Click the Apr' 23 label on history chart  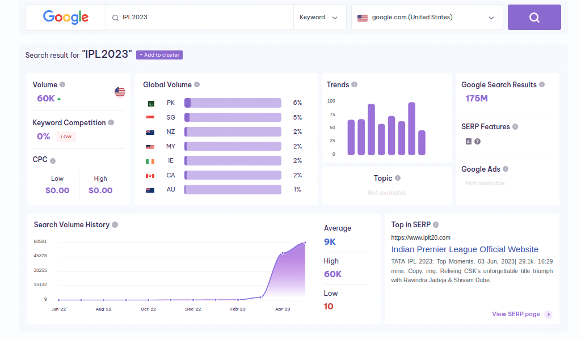283,309
